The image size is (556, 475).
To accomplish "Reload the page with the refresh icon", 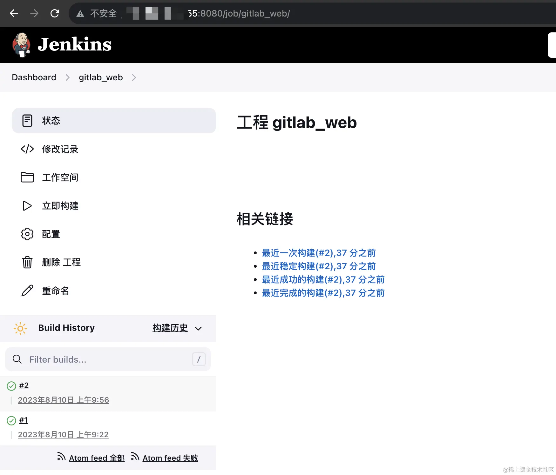I will click(55, 13).
